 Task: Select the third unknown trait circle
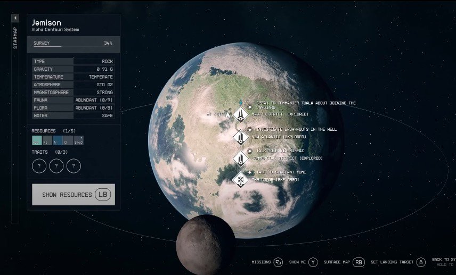pos(74,166)
